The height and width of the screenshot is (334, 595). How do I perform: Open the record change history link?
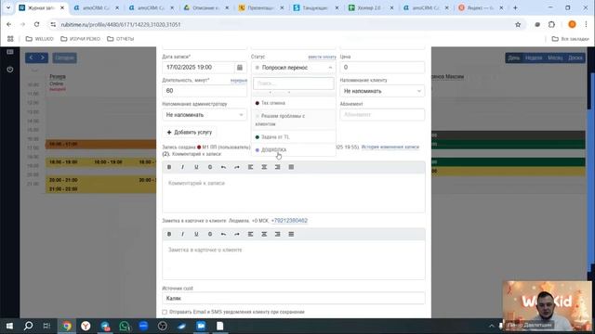[x=390, y=147]
